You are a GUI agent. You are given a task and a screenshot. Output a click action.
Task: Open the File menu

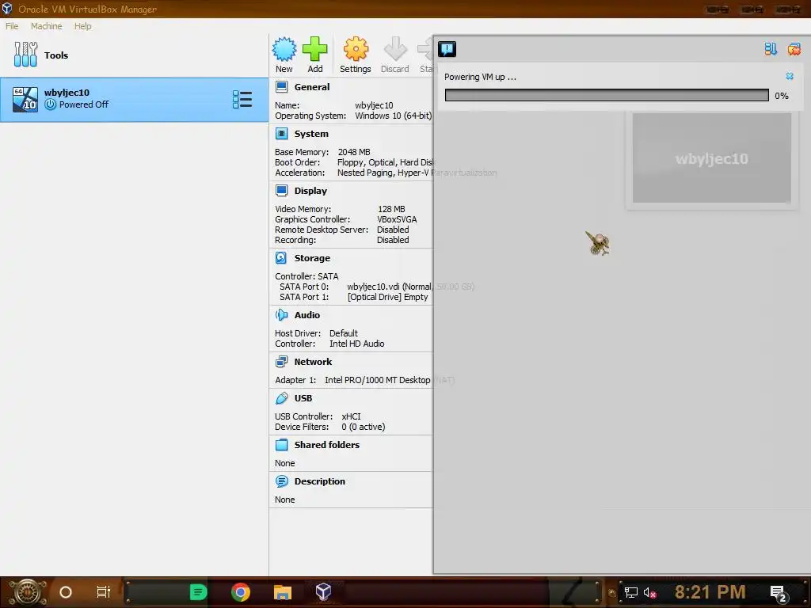(12, 26)
